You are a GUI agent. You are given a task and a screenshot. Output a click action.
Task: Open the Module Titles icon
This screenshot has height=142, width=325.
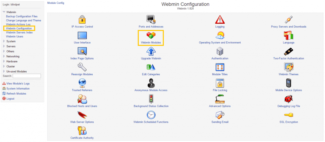point(220,67)
